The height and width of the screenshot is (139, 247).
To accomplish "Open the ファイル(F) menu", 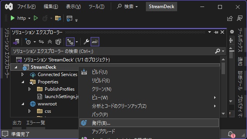I will click(x=26, y=7).
